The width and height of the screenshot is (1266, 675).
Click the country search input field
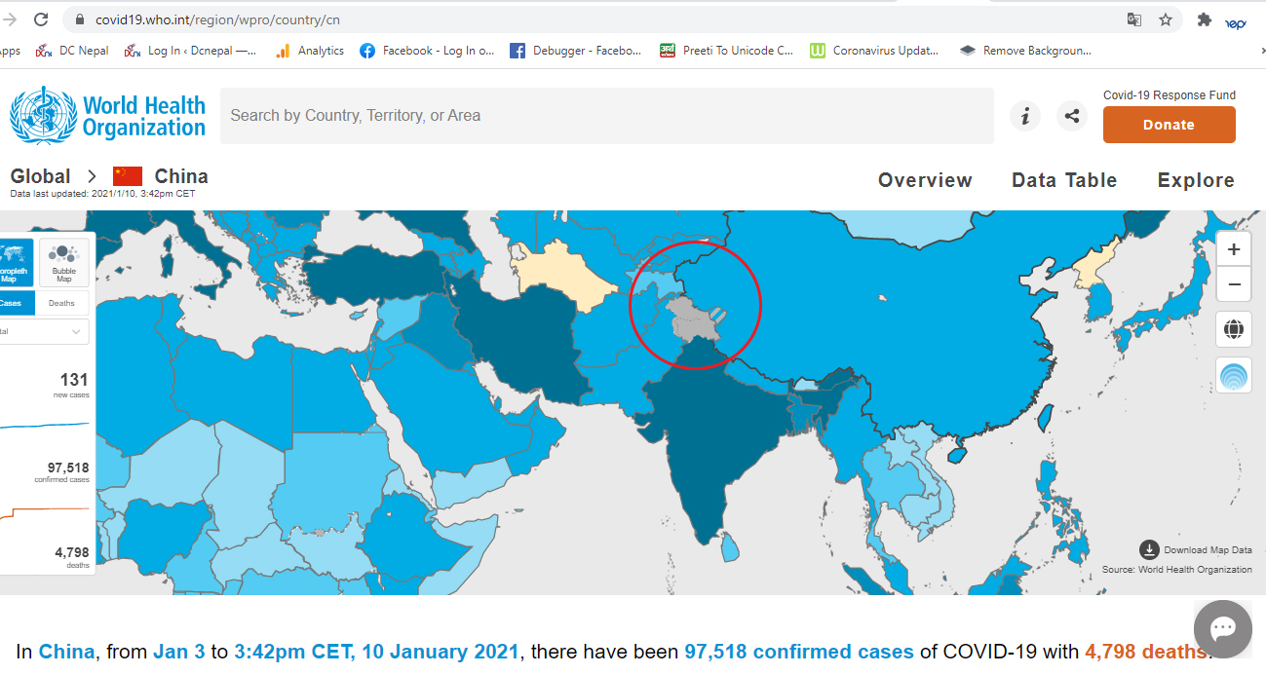606,116
